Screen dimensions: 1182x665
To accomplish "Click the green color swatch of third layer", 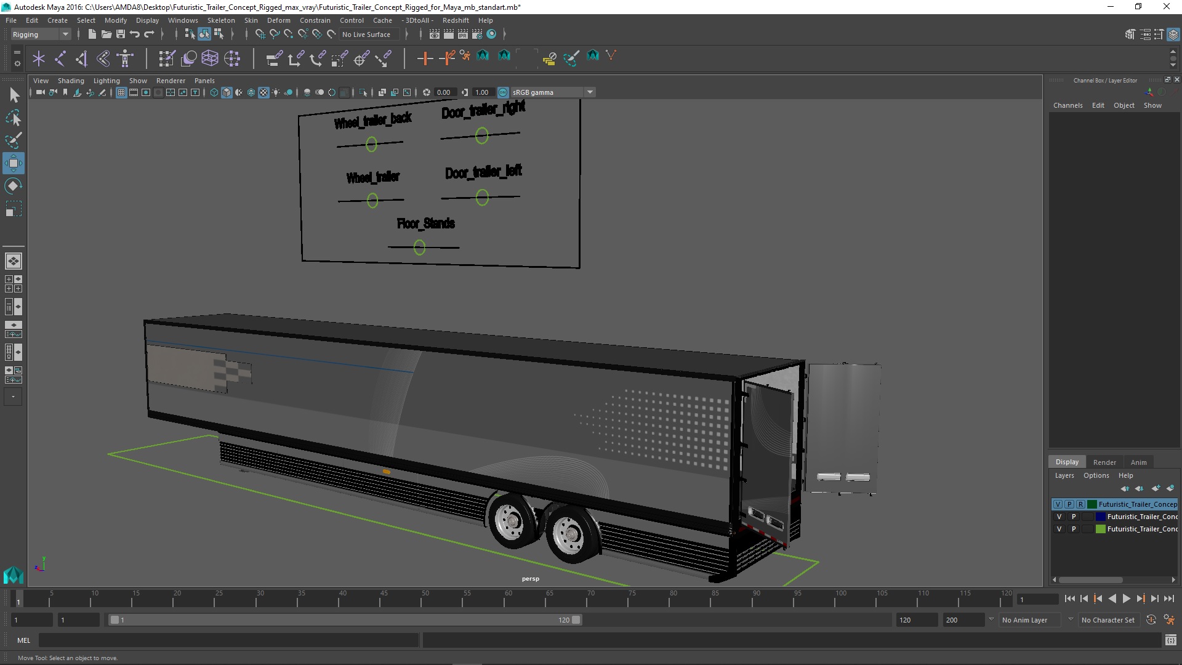I will [1101, 529].
